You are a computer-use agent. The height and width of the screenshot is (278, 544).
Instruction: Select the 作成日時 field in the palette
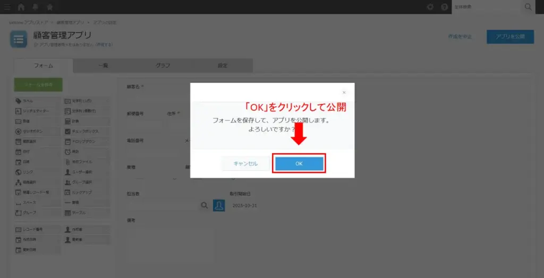click(x=38, y=239)
